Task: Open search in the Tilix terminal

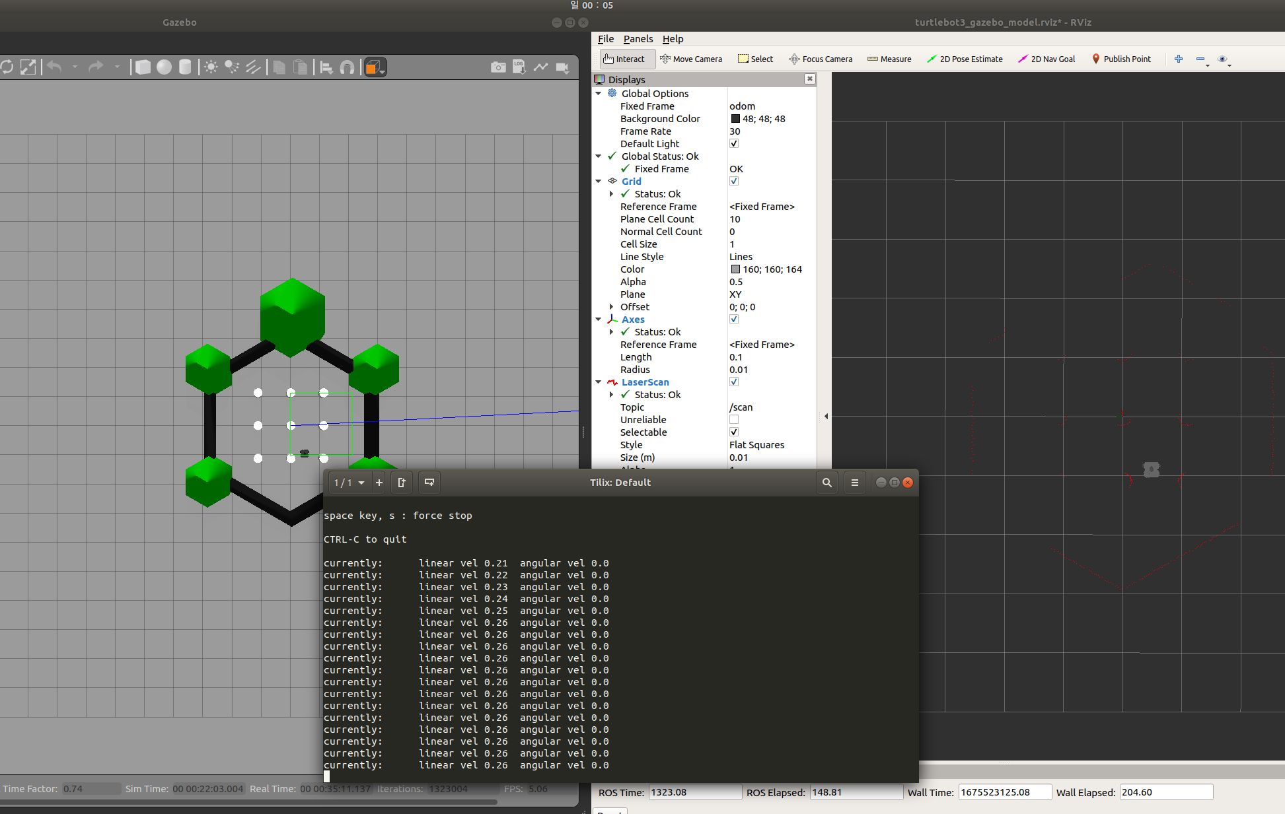Action: coord(826,483)
